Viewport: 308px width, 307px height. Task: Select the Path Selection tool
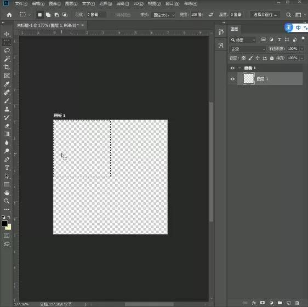coord(7,176)
